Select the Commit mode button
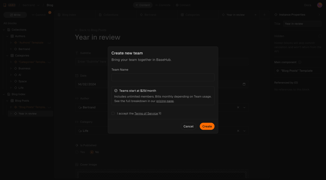The height and width of the screenshot is (180, 326). [39, 15]
